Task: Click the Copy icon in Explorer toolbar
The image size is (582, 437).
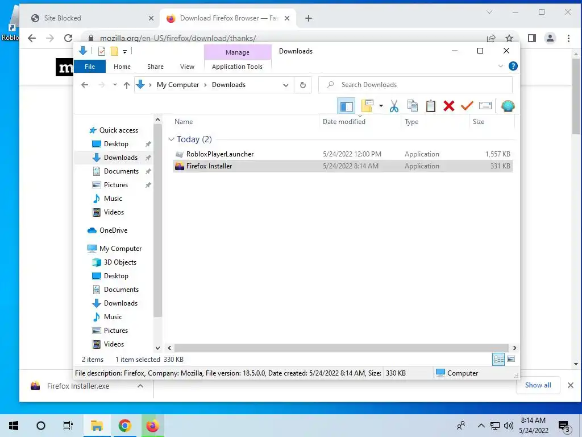Action: (413, 106)
